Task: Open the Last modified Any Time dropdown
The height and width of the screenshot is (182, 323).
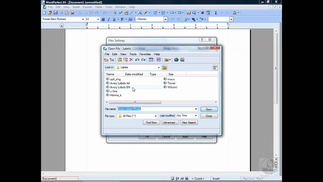Action: [196, 116]
